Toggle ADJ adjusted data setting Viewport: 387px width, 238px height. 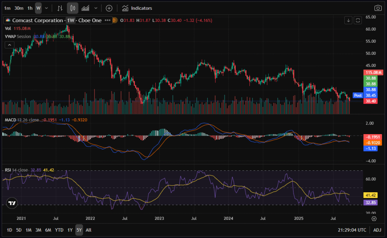[x=377, y=230]
